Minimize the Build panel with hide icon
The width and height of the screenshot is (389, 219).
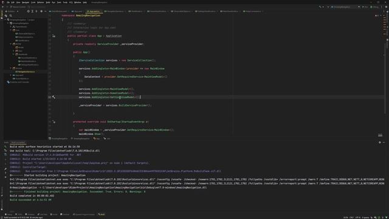point(384,142)
